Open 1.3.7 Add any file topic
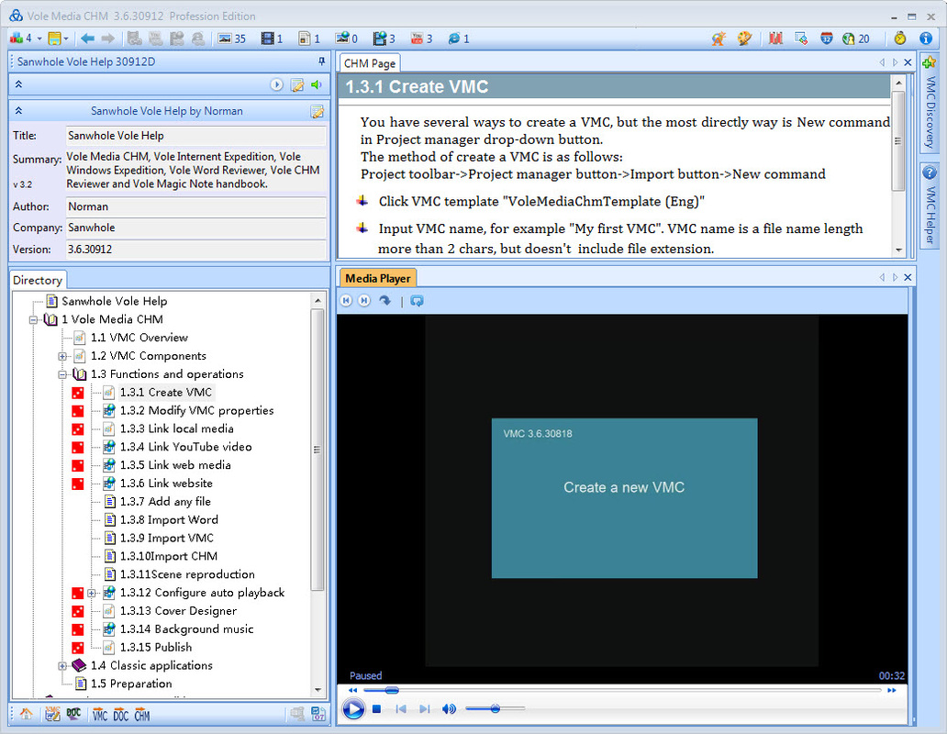 click(165, 502)
